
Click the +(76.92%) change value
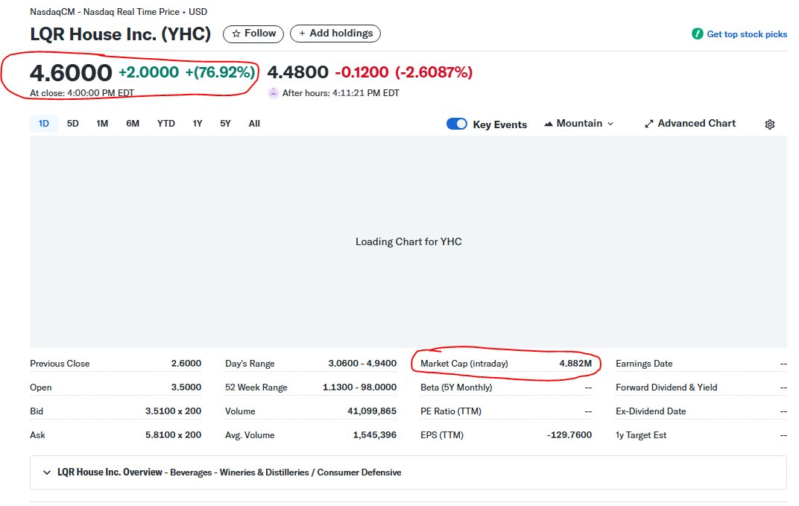pyautogui.click(x=220, y=72)
